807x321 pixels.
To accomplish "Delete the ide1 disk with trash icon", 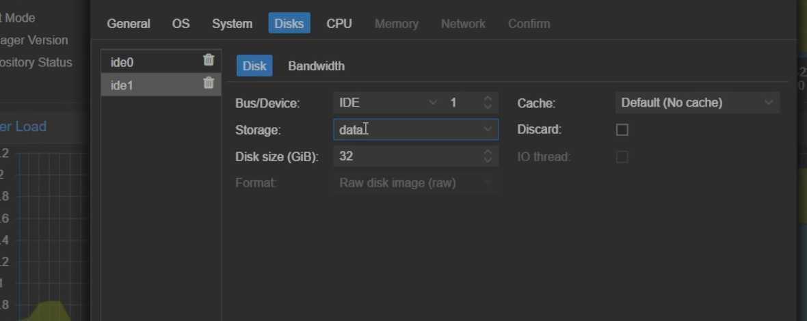I will pyautogui.click(x=209, y=83).
